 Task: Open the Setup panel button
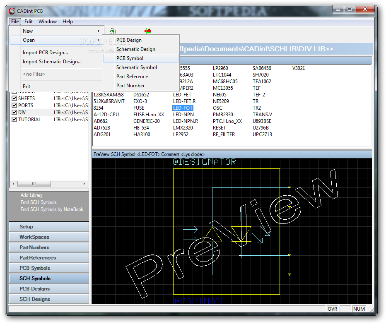pos(49,227)
